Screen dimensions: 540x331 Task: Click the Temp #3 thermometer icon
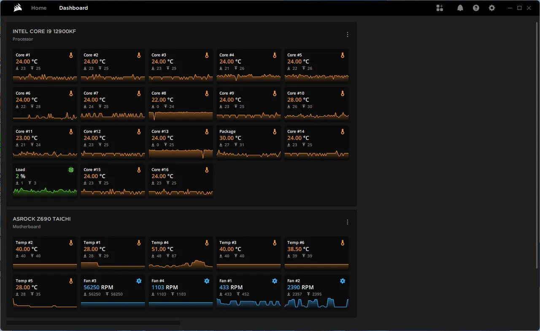pyautogui.click(x=275, y=243)
